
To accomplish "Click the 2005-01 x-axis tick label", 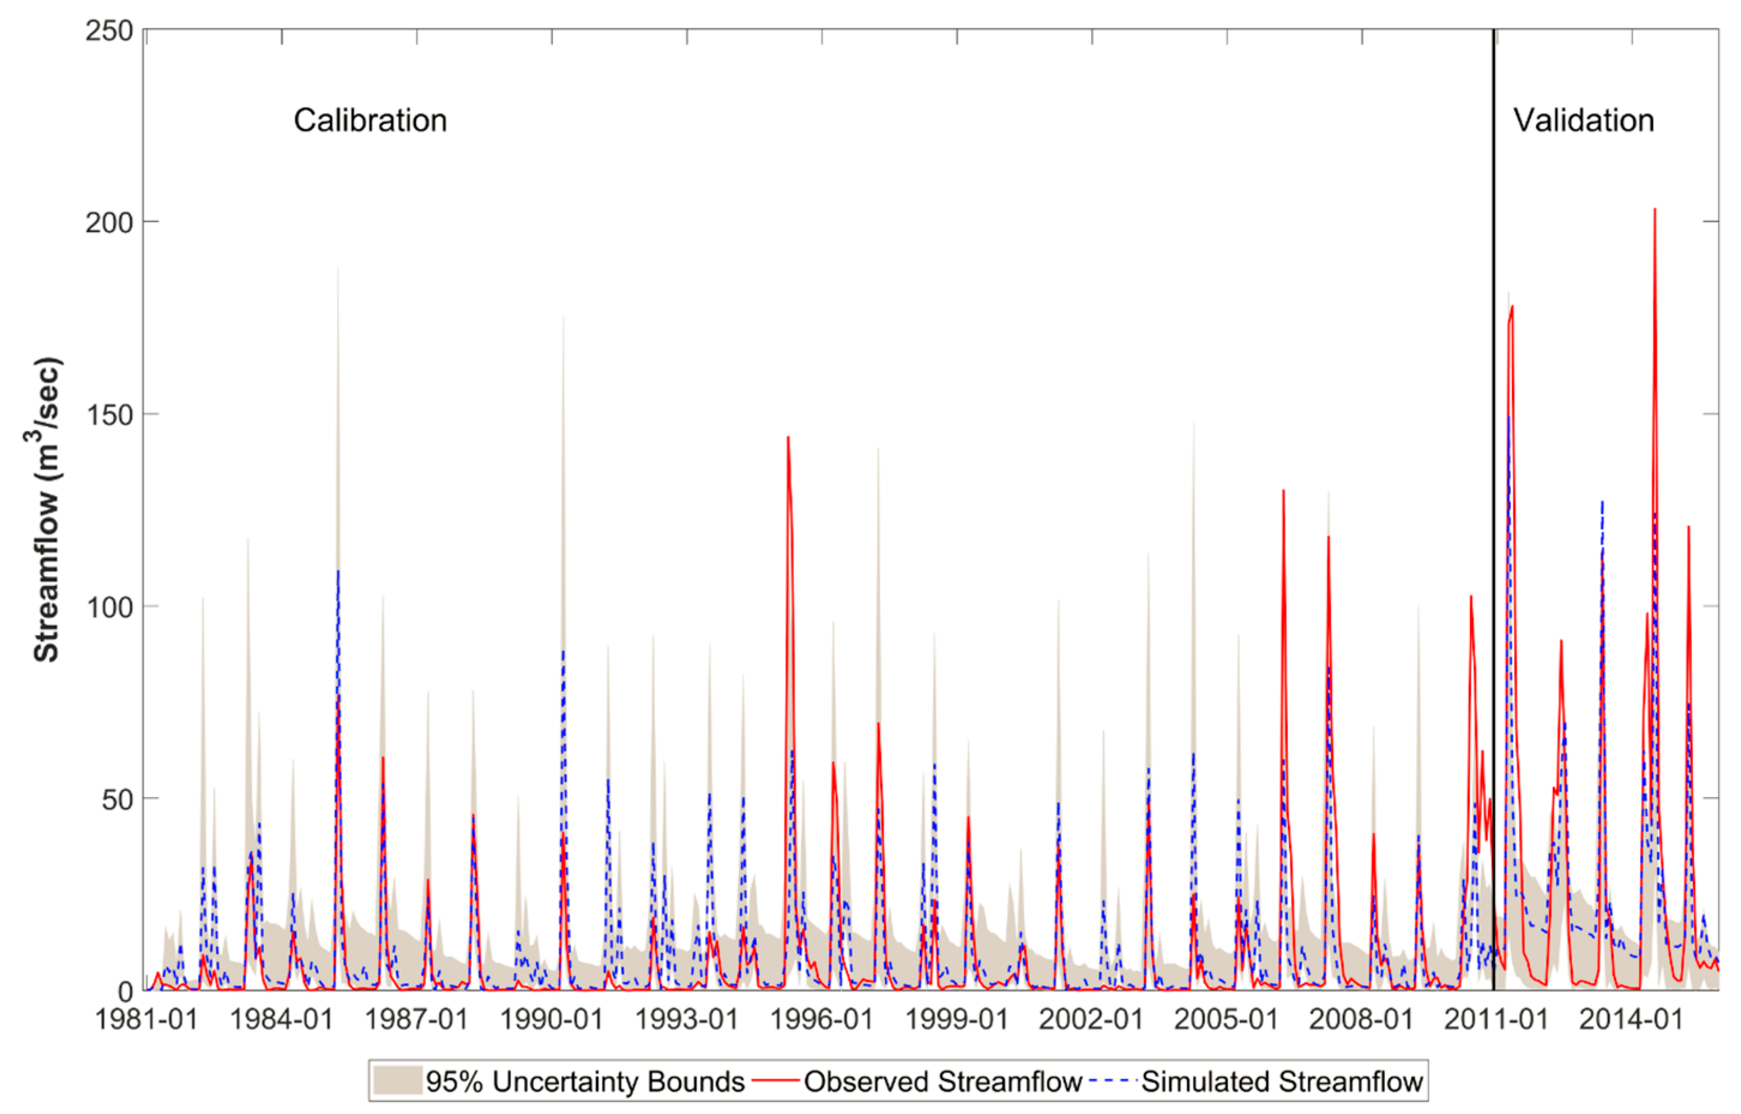I will pos(1226,1020).
